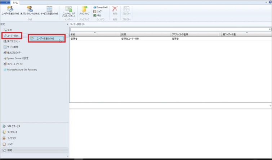Select Microsoft Azure Site Recovery node

pyautogui.click(x=22, y=70)
